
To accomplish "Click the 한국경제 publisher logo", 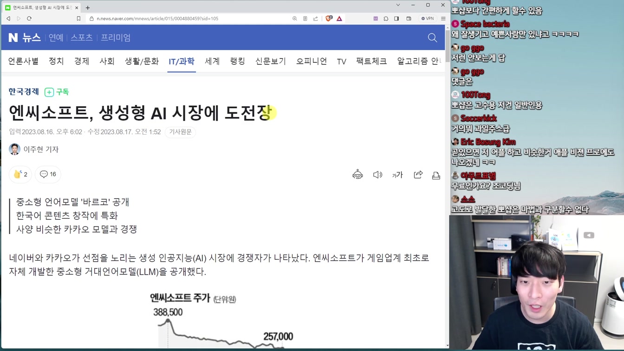I will (x=24, y=92).
